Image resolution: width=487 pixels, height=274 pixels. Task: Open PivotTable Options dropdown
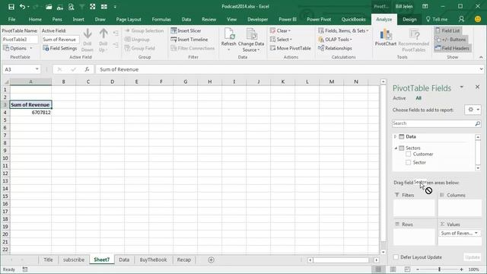click(x=18, y=48)
